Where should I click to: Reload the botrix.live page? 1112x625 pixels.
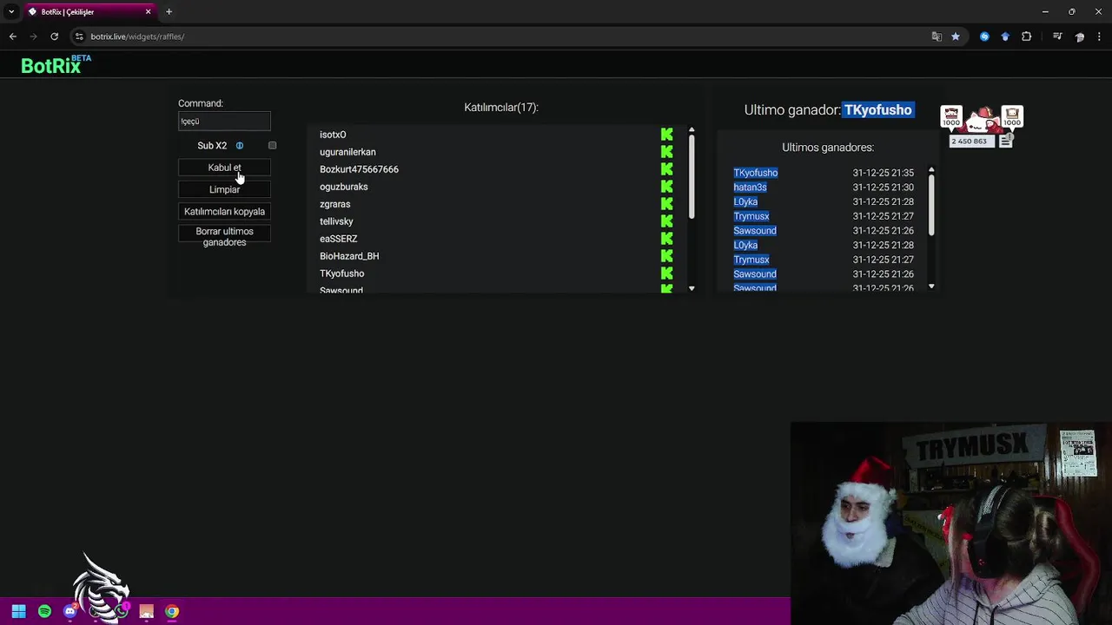(x=54, y=36)
